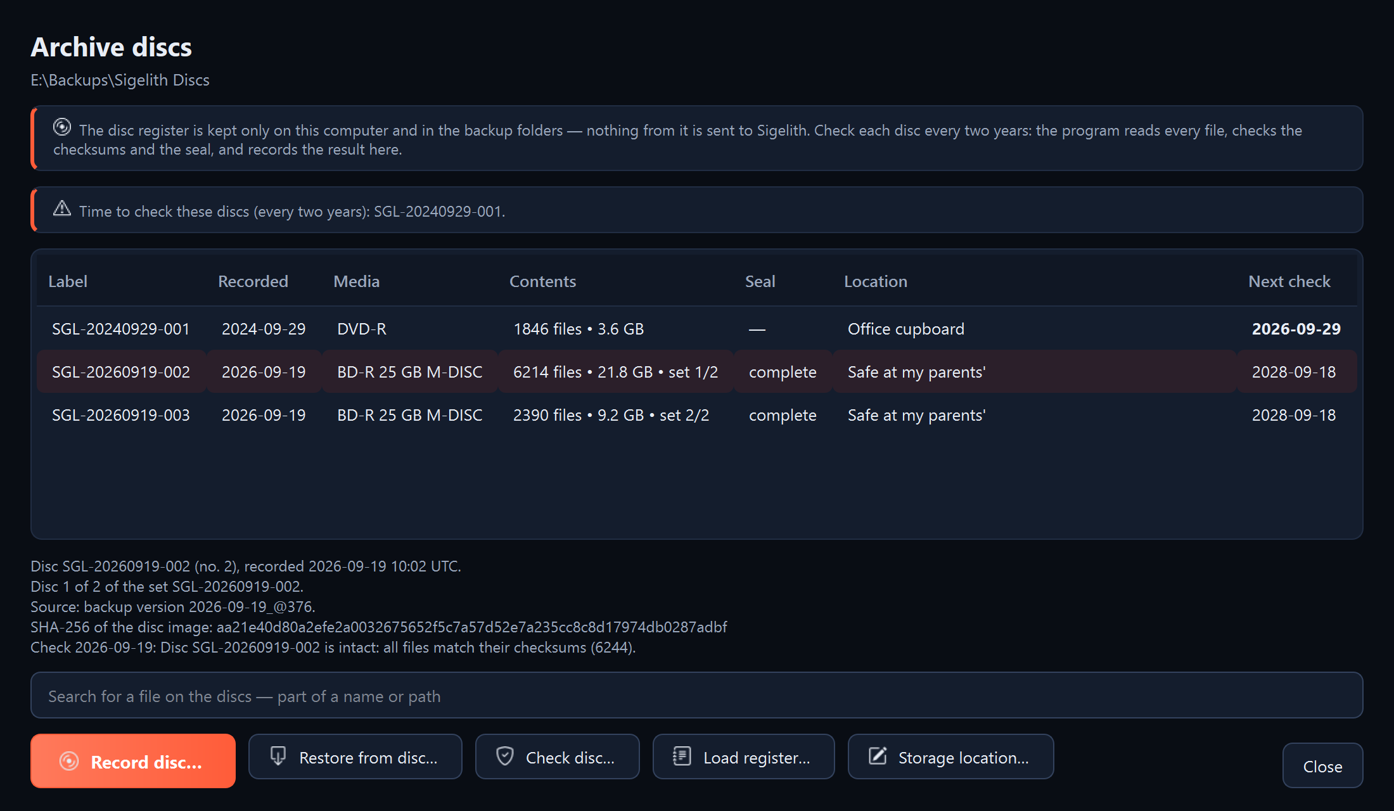The width and height of the screenshot is (1394, 811).
Task: Select disc row SGL-20260919-003
Action: click(x=697, y=415)
